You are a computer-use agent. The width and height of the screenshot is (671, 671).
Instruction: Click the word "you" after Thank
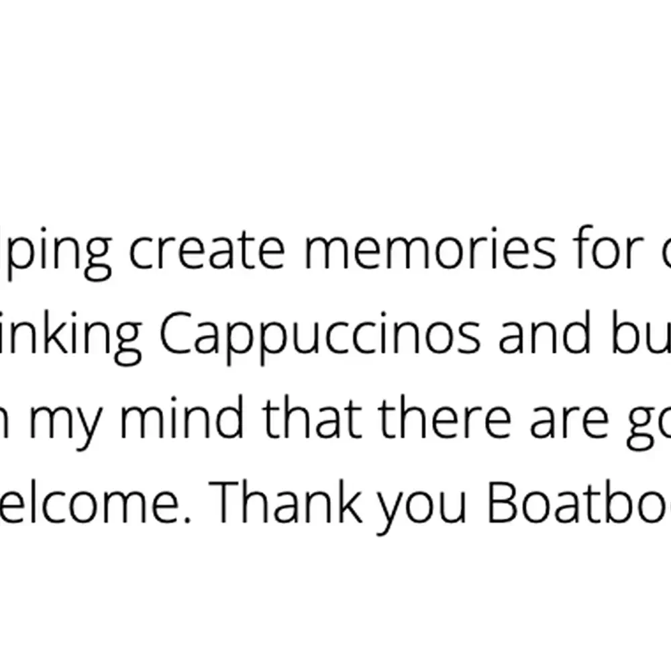point(421,507)
